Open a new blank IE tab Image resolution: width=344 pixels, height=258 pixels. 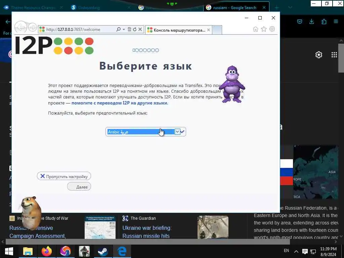(217, 30)
